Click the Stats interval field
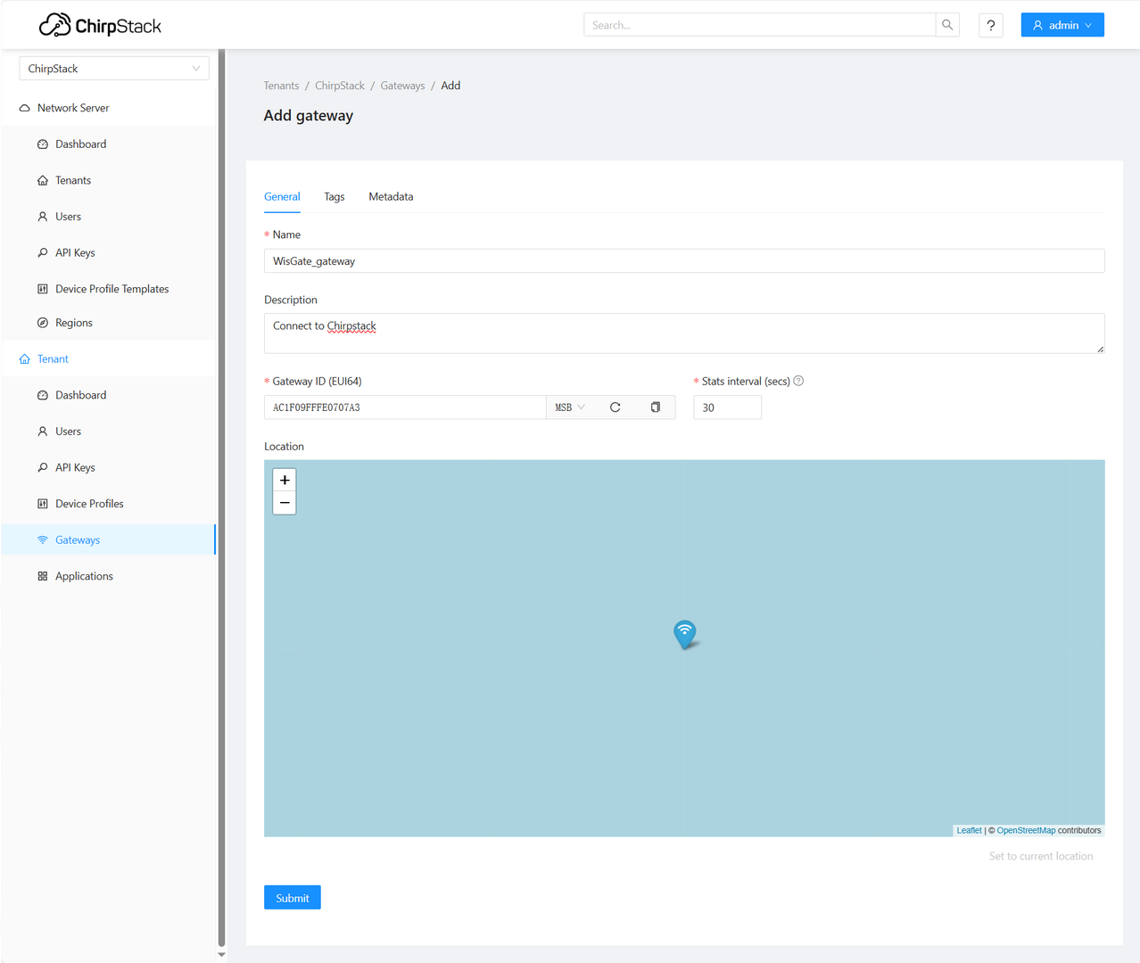The width and height of the screenshot is (1140, 963). click(x=727, y=407)
